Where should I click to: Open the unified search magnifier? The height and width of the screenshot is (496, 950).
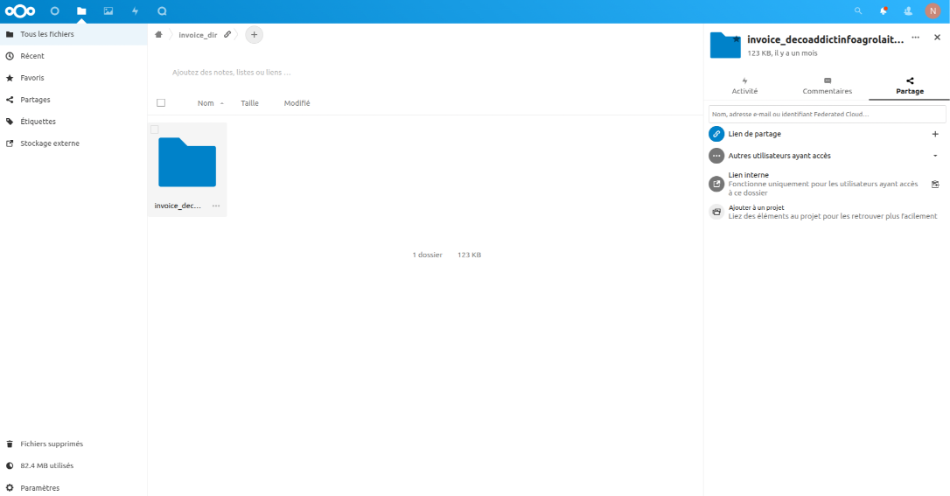coord(858,10)
